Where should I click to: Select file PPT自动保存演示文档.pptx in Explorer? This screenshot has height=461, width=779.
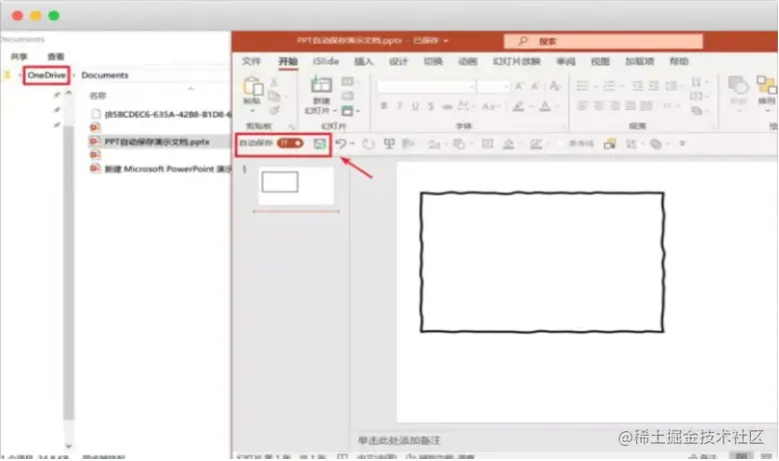[157, 142]
